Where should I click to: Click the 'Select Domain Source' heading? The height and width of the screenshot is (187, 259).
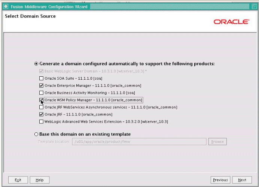(30, 16)
